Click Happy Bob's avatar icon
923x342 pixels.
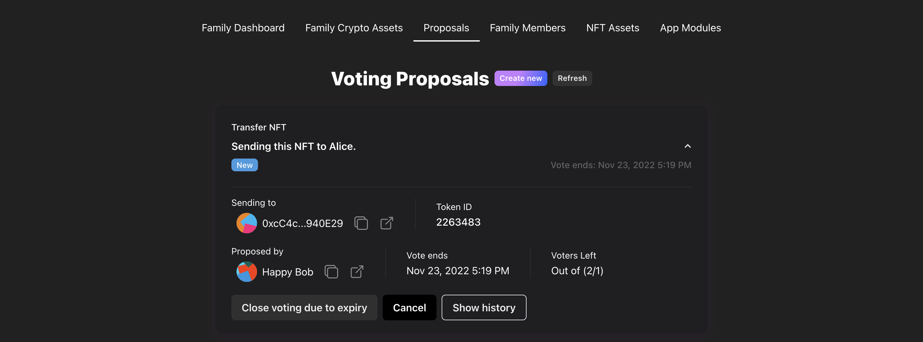(246, 272)
